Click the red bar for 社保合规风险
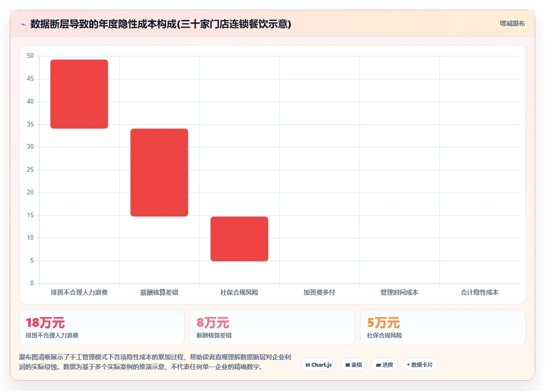Image resolution: width=545 pixels, height=391 pixels. click(239, 239)
